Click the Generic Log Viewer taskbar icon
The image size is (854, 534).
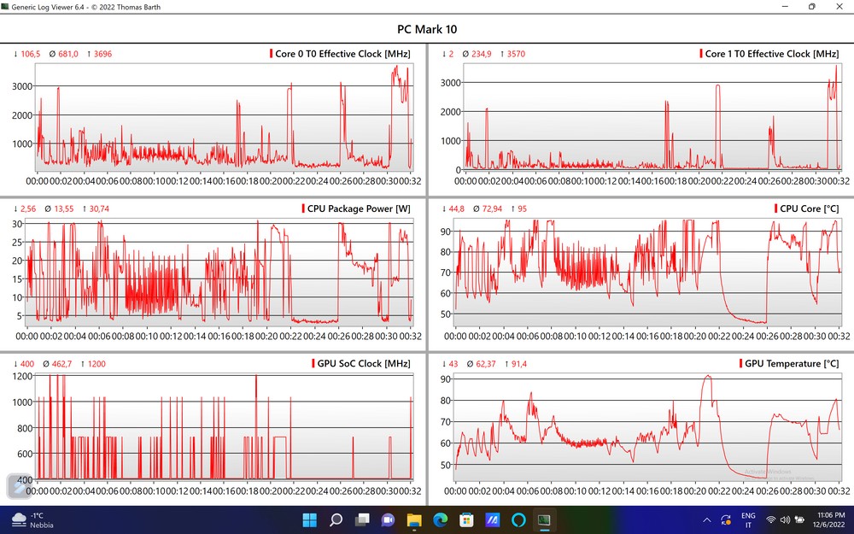coord(544,519)
